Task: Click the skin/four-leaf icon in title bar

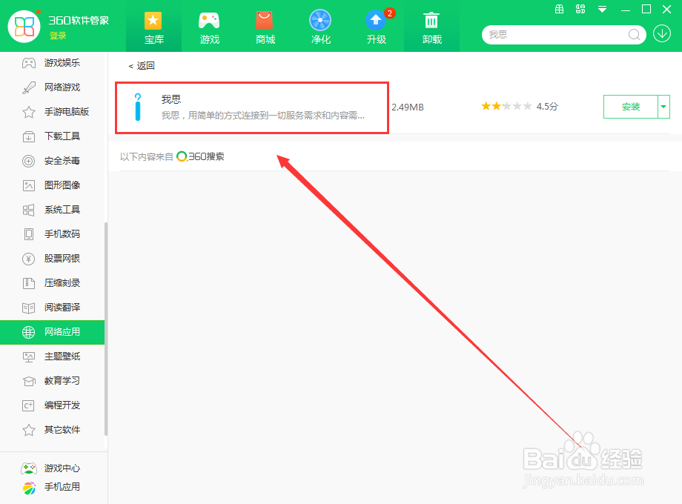Action: (580, 9)
